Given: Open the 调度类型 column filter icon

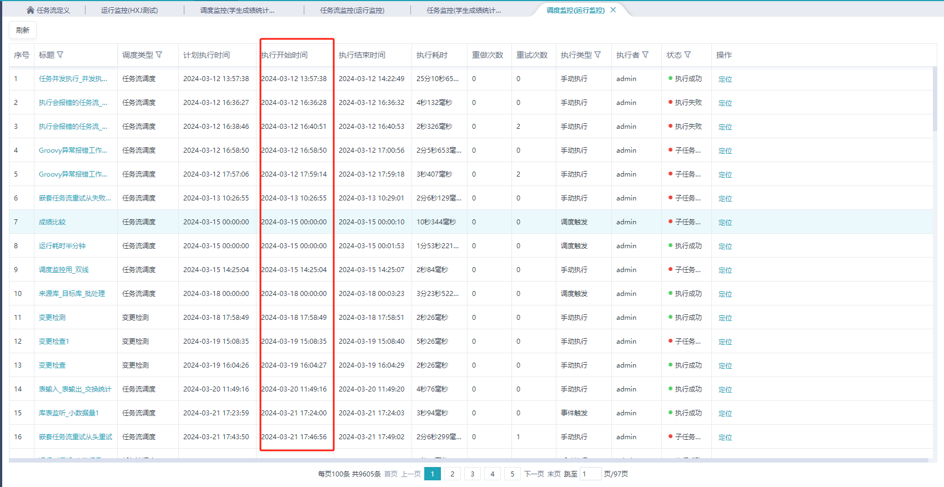Looking at the screenshot, I should (x=159, y=55).
